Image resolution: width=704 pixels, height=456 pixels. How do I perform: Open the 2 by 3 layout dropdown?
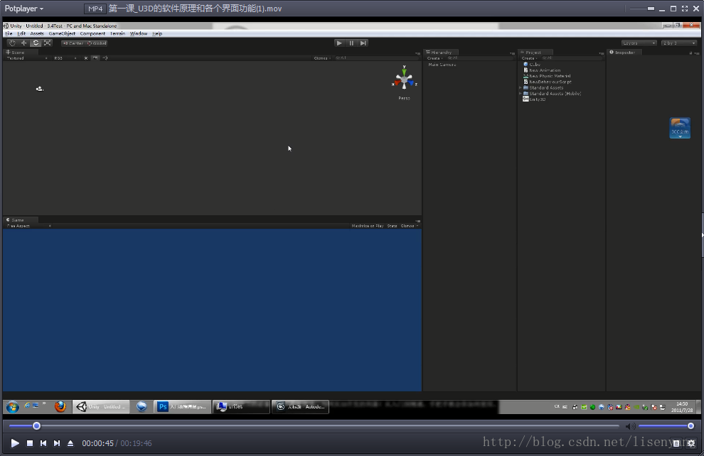click(679, 43)
